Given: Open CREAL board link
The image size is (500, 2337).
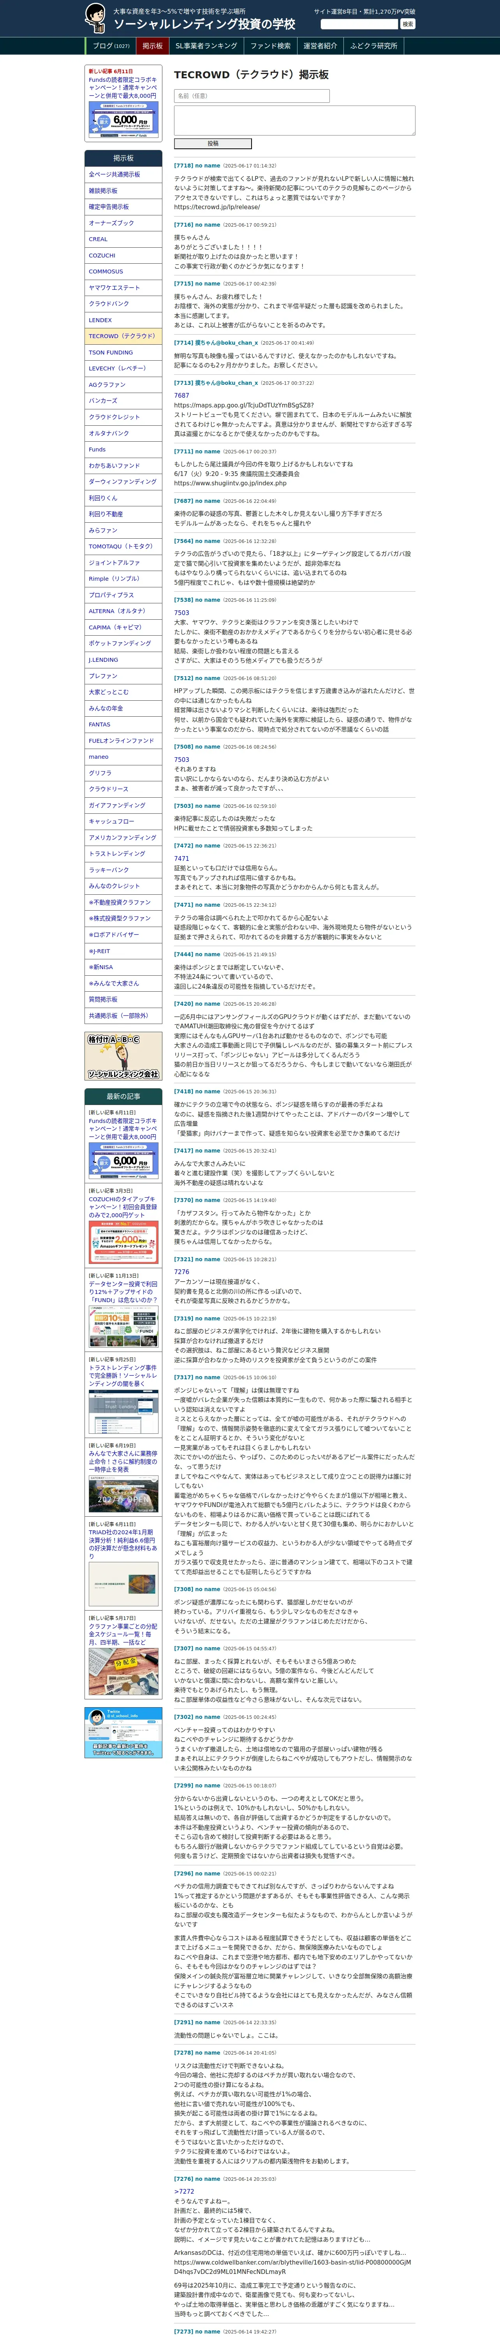Looking at the screenshot, I should click(123, 239).
